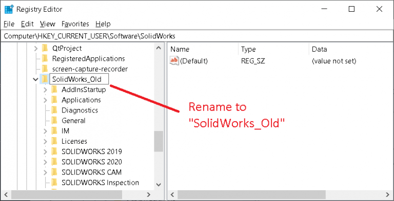Collapse the SolidWorks_Old key
The height and width of the screenshot is (201, 394).
point(36,79)
